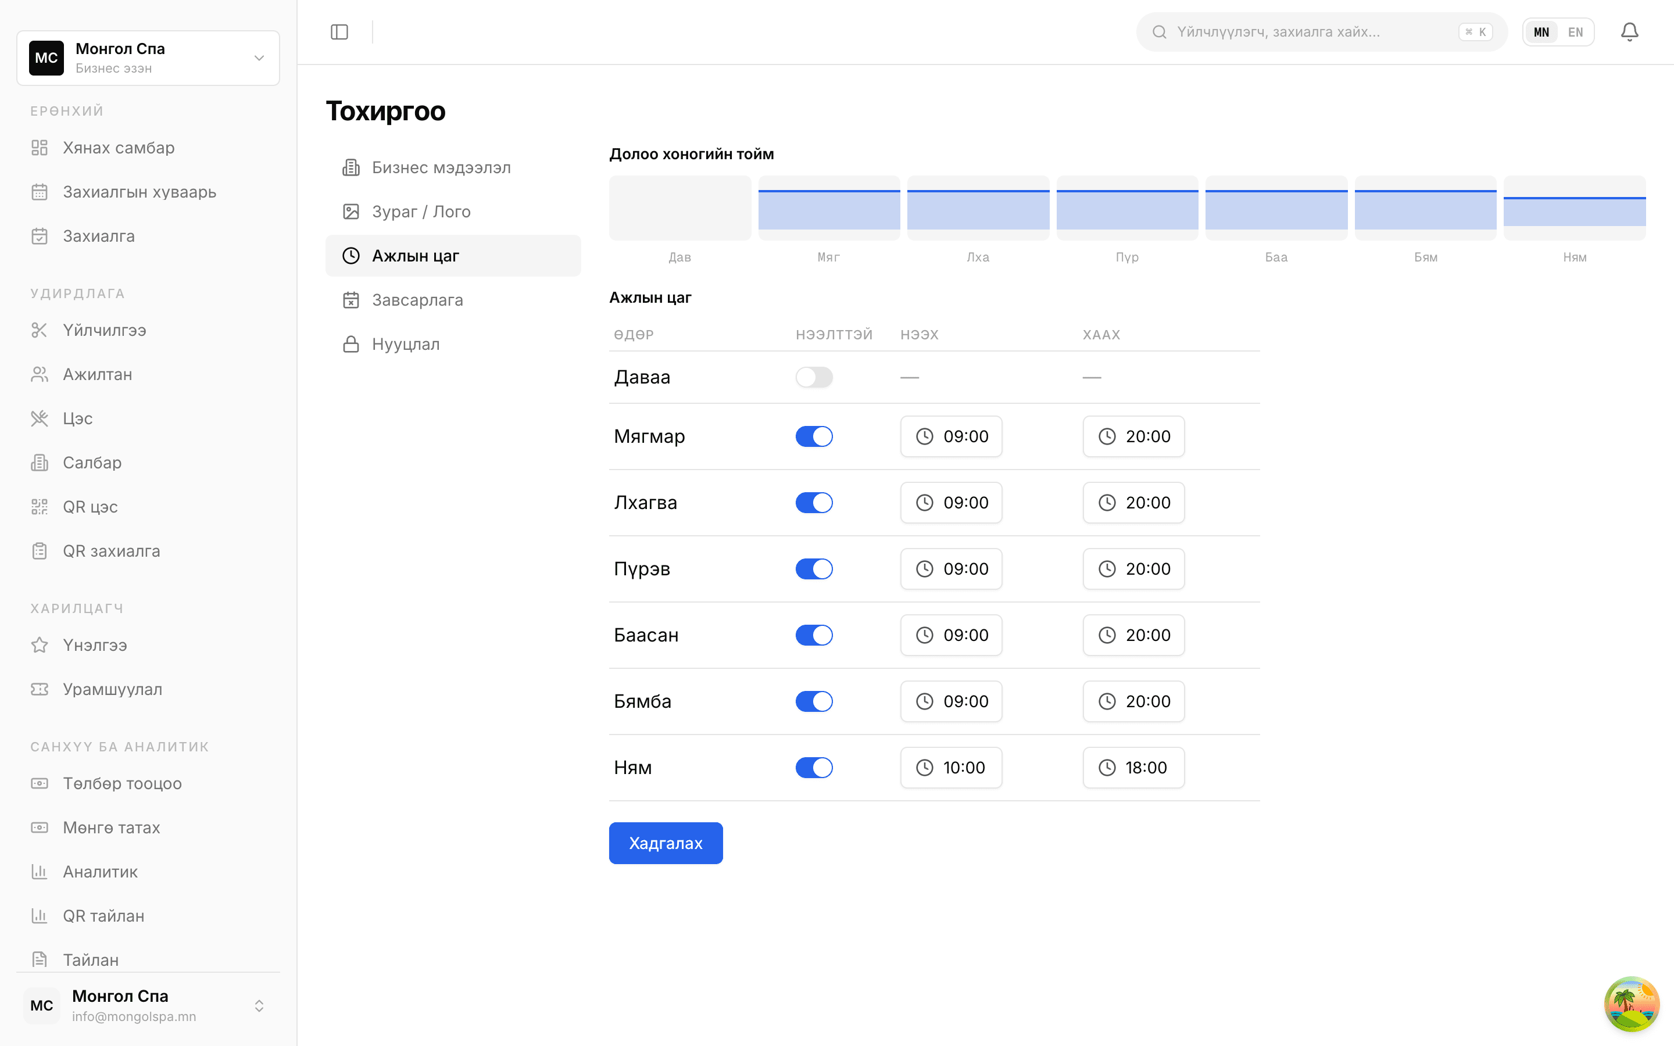Viewport: 1674px width, 1046px height.
Task: Open Мөнгө татах banknote icon
Action: pos(40,828)
